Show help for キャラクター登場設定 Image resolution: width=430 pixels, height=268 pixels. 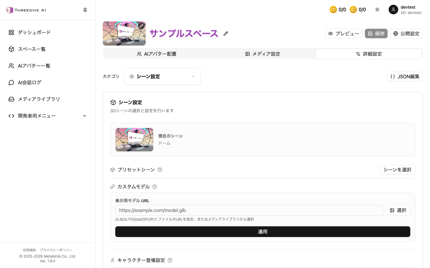coord(170,260)
